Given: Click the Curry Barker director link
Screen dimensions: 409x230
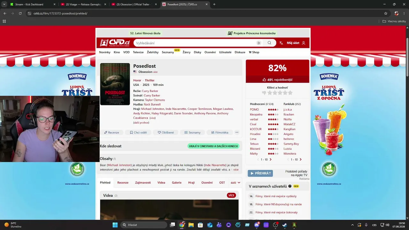Looking at the screenshot, I should pyautogui.click(x=150, y=91).
